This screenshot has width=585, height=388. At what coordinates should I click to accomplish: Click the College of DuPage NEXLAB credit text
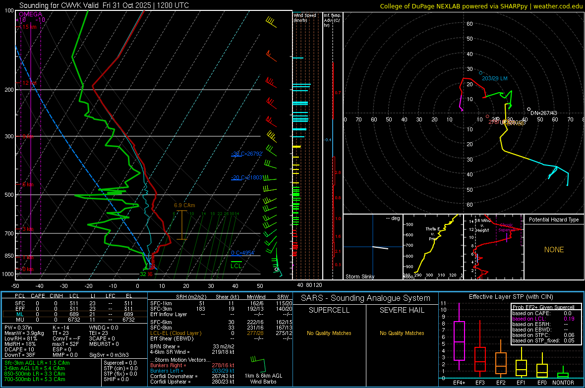pos(481,6)
